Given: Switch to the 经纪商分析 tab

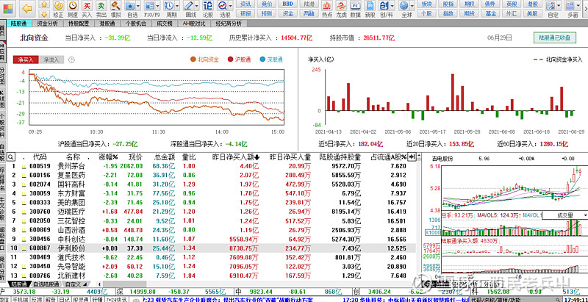Looking at the screenshot, I should tap(227, 24).
